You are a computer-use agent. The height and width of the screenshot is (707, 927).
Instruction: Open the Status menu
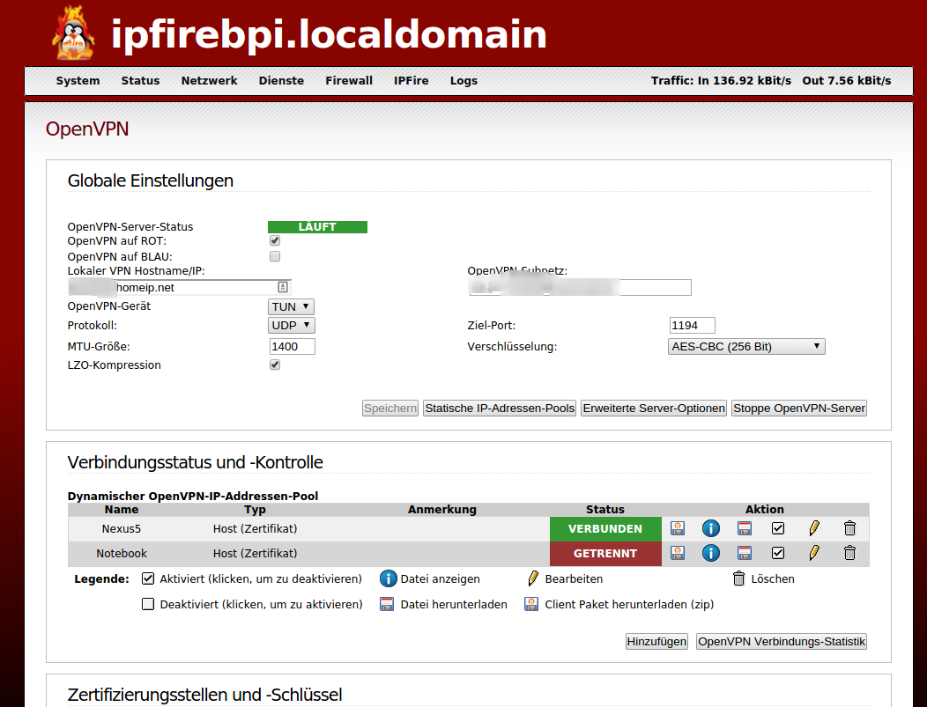(140, 81)
